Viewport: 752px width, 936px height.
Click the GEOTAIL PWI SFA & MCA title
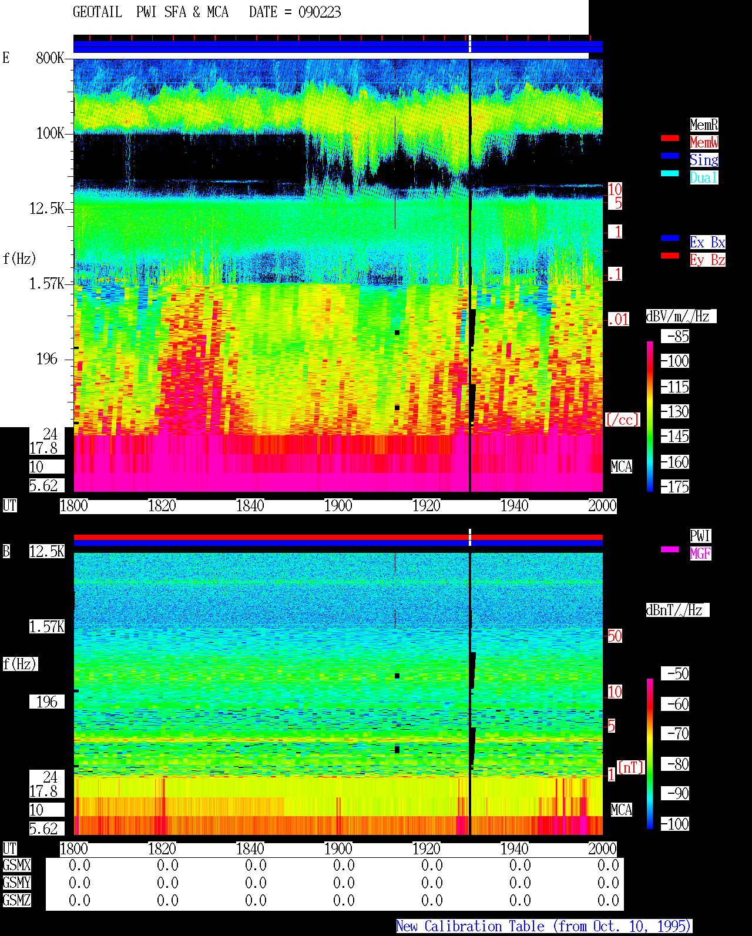click(x=150, y=12)
